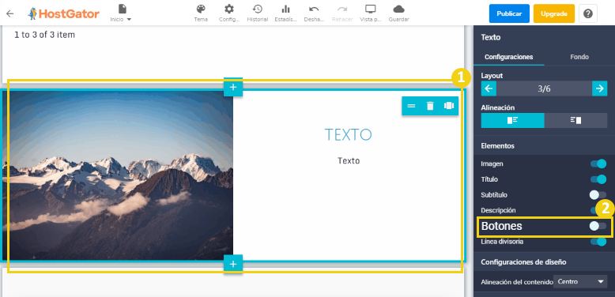Select image-right alignment option
The height and width of the screenshot is (297, 615).
coord(575,120)
